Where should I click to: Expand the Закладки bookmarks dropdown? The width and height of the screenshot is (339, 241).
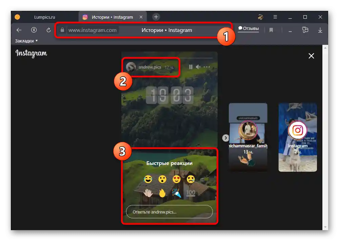[x=26, y=41]
